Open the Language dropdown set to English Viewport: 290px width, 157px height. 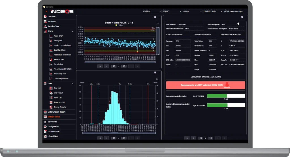pyautogui.click(x=171, y=12)
